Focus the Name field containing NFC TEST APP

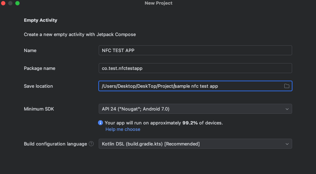195,50
